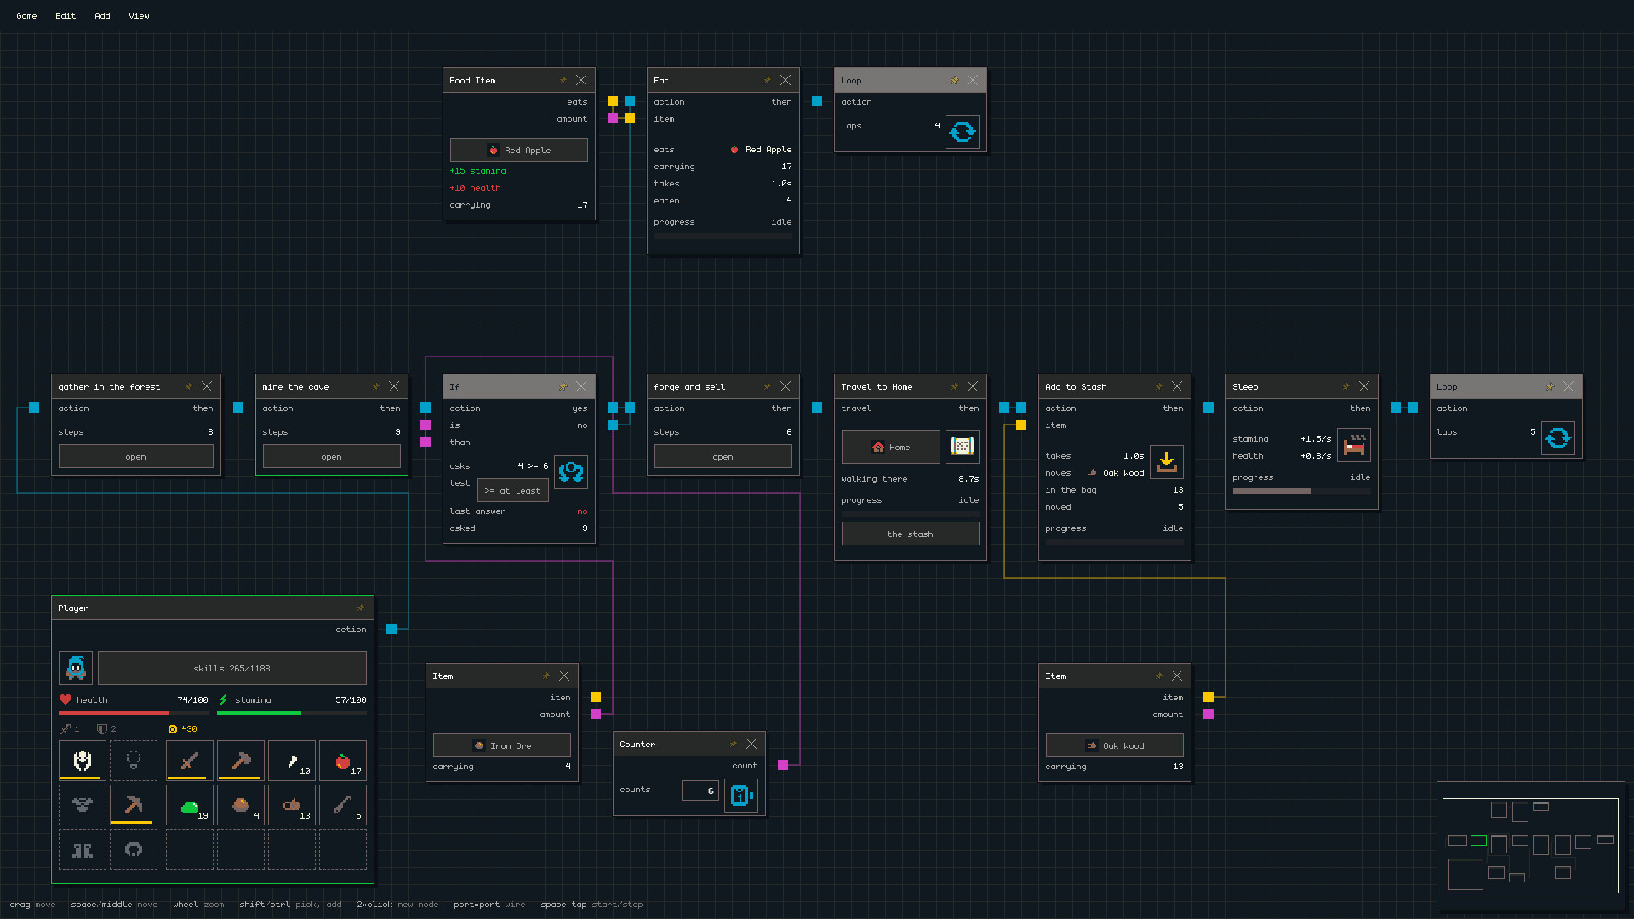1634x919 pixels.
Task: Select the pickaxe in Player inventory
Action: pos(134,804)
